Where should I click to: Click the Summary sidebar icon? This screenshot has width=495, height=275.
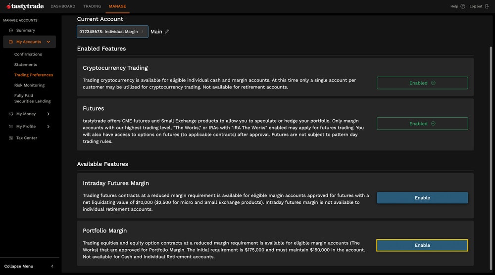coord(11,30)
